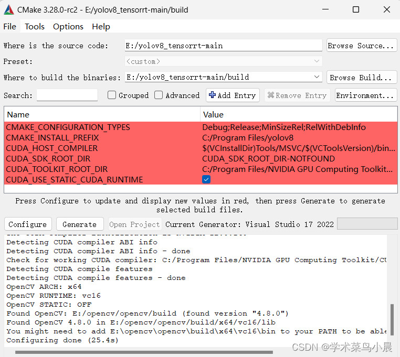Screen dimensions: 400x357
Task: Open the Tools menu
Action: 35,27
